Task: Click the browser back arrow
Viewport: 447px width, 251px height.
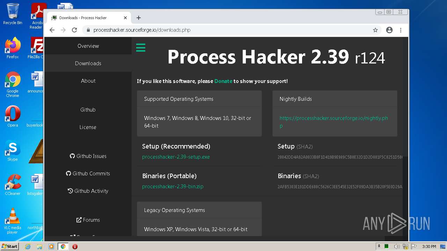Action: click(52, 30)
